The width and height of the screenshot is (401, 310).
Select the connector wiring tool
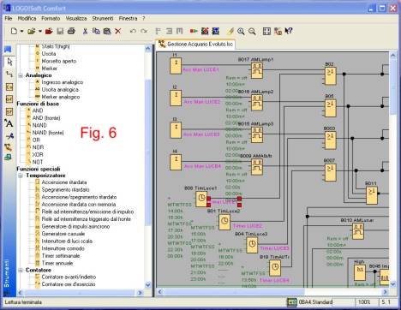9,75
